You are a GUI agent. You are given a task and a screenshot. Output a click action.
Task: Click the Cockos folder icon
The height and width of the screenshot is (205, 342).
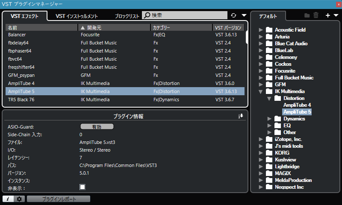click(269, 64)
